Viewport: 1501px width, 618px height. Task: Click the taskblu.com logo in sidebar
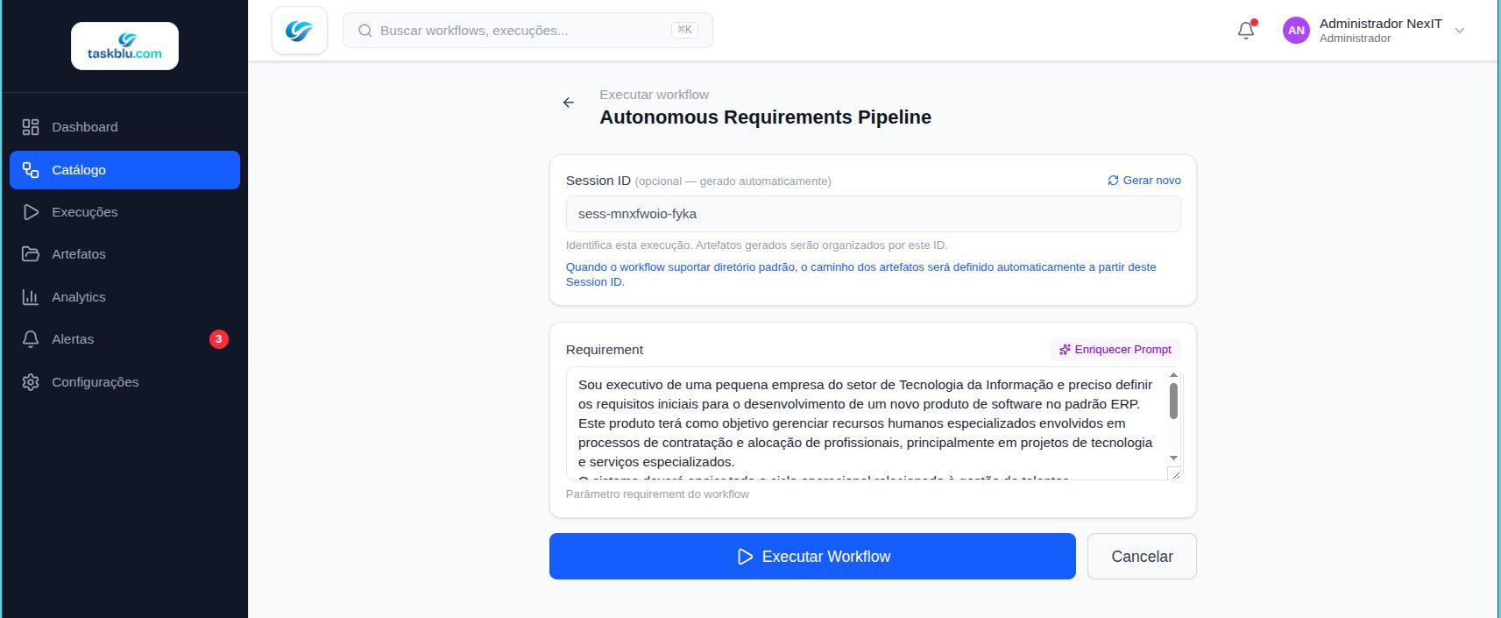[x=124, y=46]
